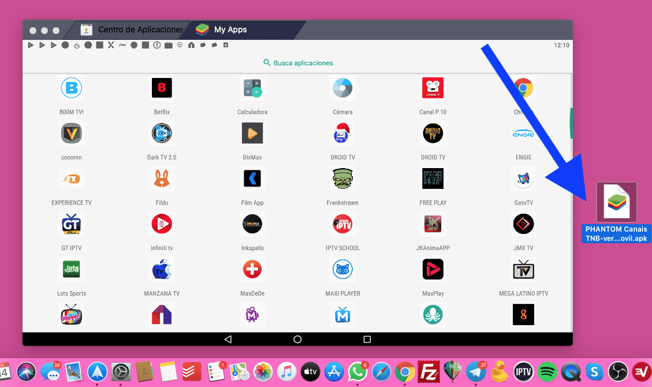Screen dimensions: 652x387
Task: Select the GatoTV app icon
Action: [x=523, y=178]
